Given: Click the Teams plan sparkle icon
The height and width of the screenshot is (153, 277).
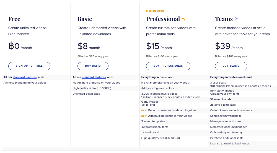Looking at the screenshot, I should [236, 19].
